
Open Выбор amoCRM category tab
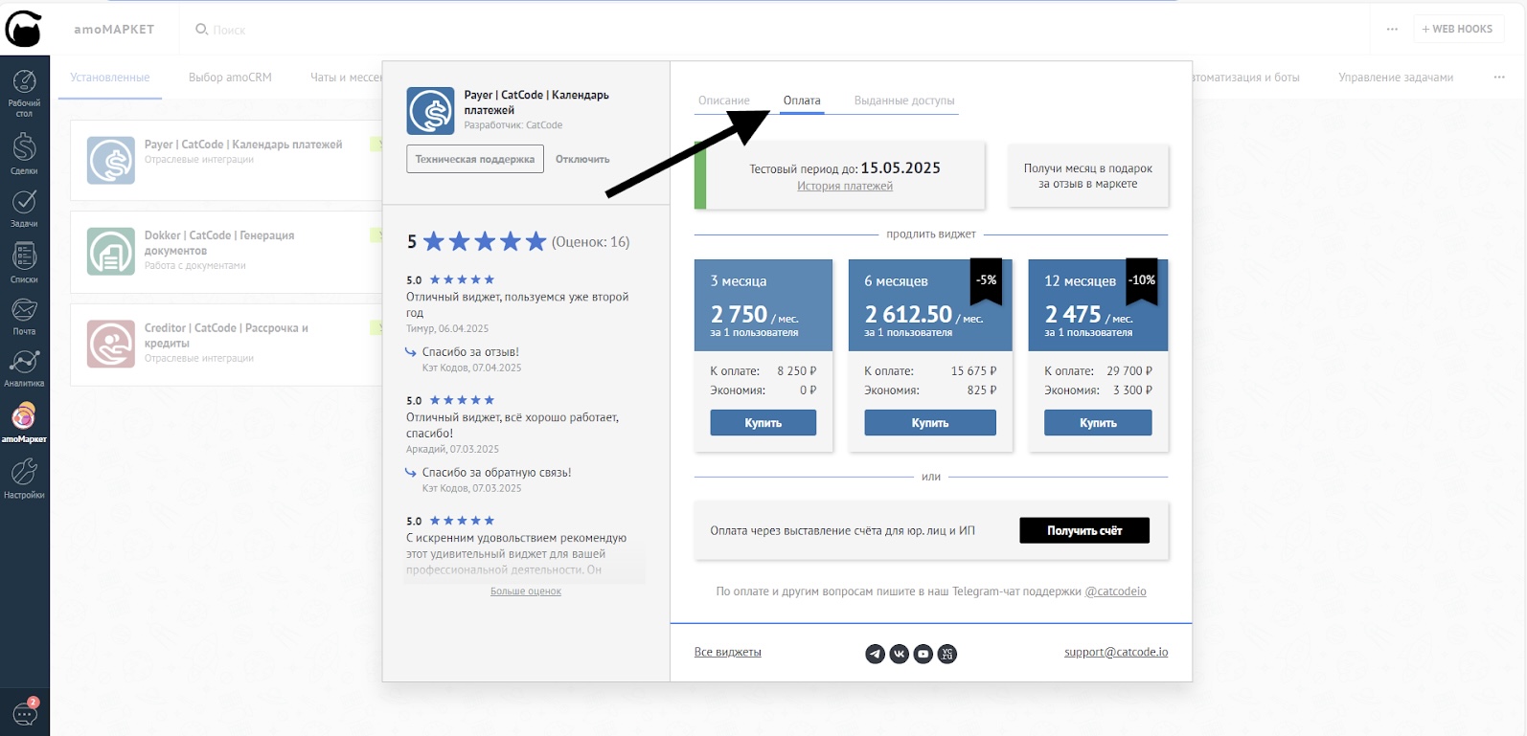click(230, 78)
